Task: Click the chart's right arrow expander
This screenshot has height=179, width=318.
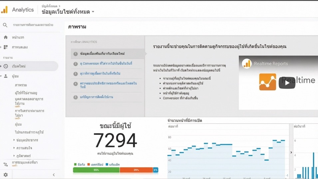Action: (x=291, y=152)
